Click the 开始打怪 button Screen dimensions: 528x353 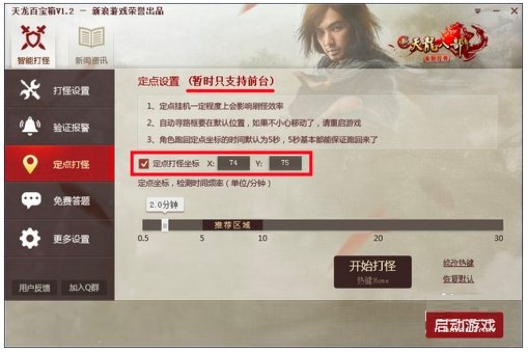point(372,271)
